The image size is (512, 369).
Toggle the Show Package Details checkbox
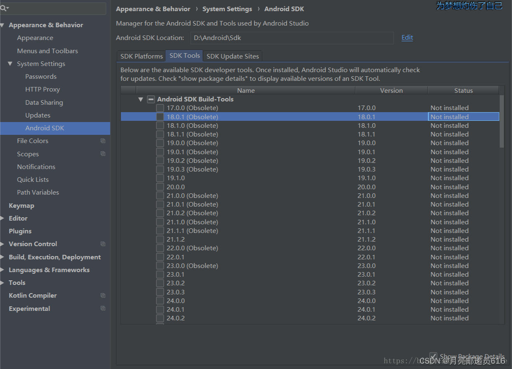pyautogui.click(x=433, y=356)
